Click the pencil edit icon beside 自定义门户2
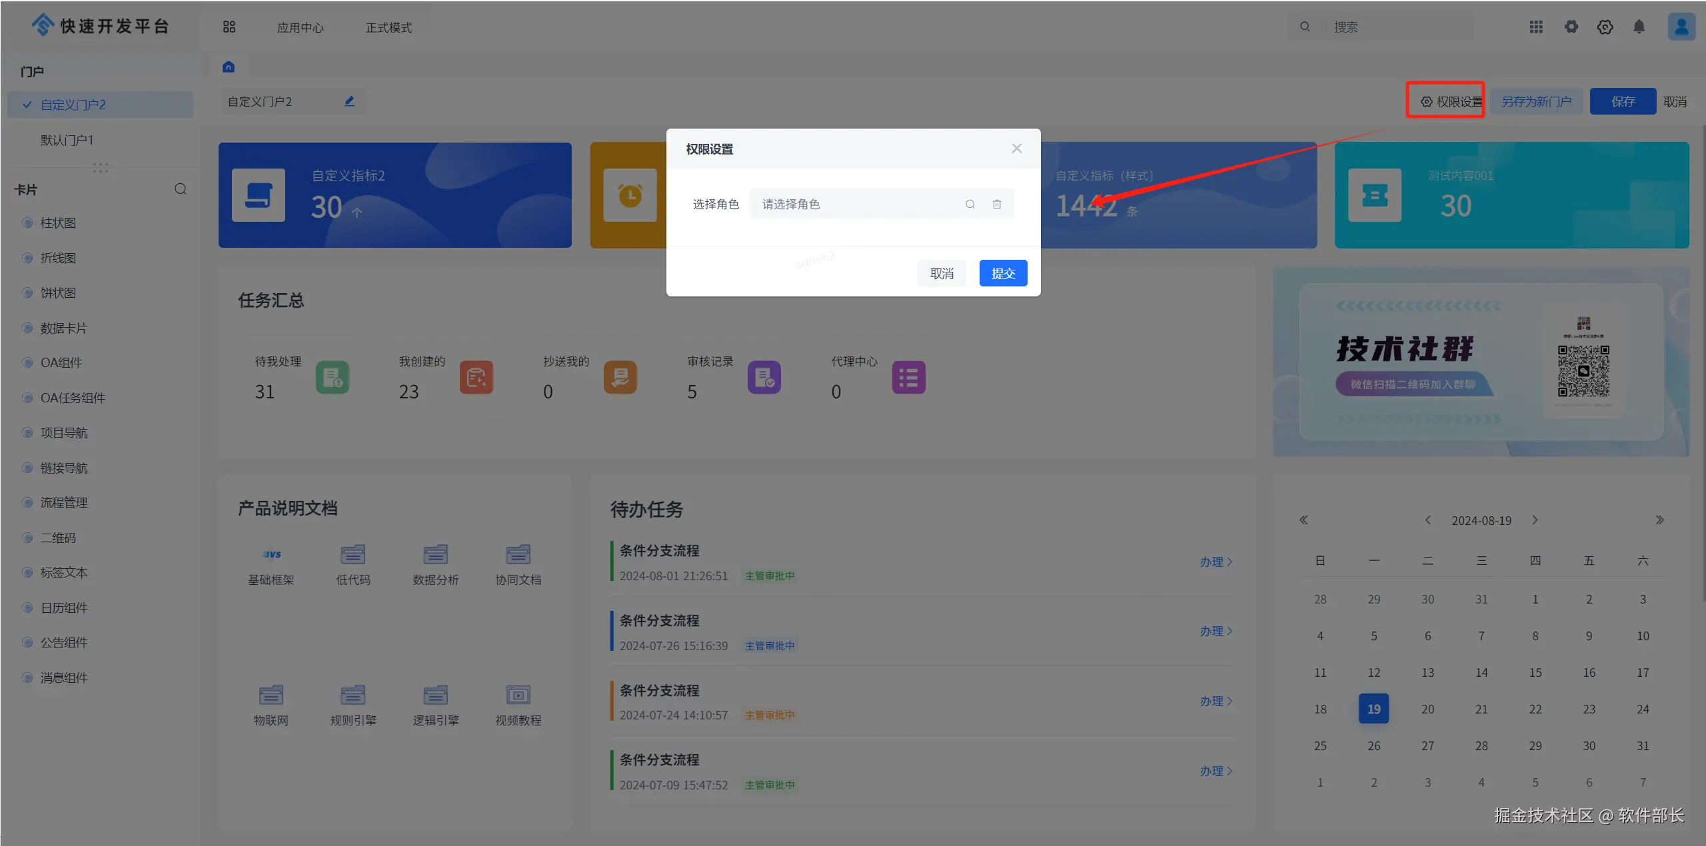 (349, 101)
